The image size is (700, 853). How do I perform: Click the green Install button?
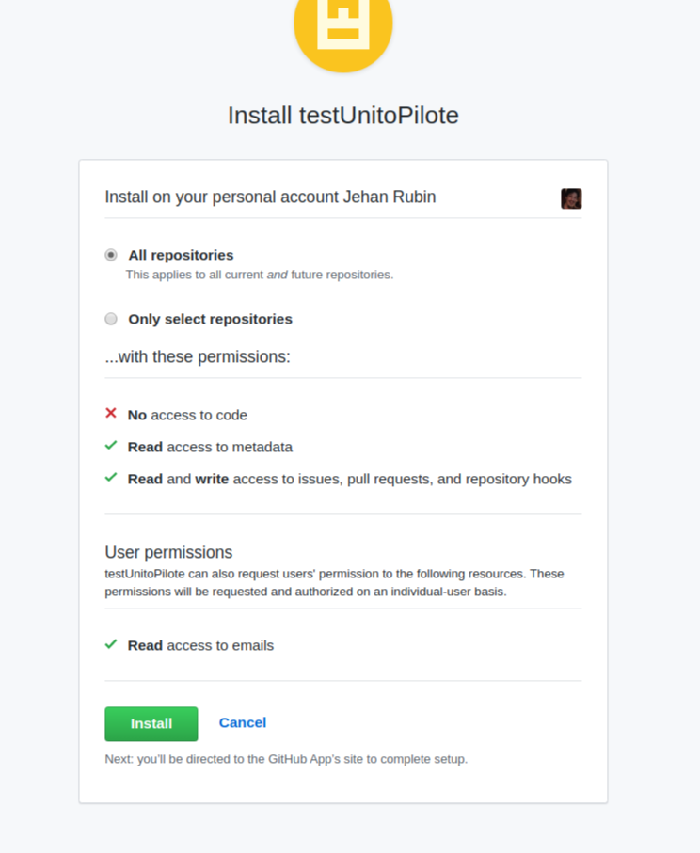(x=151, y=723)
